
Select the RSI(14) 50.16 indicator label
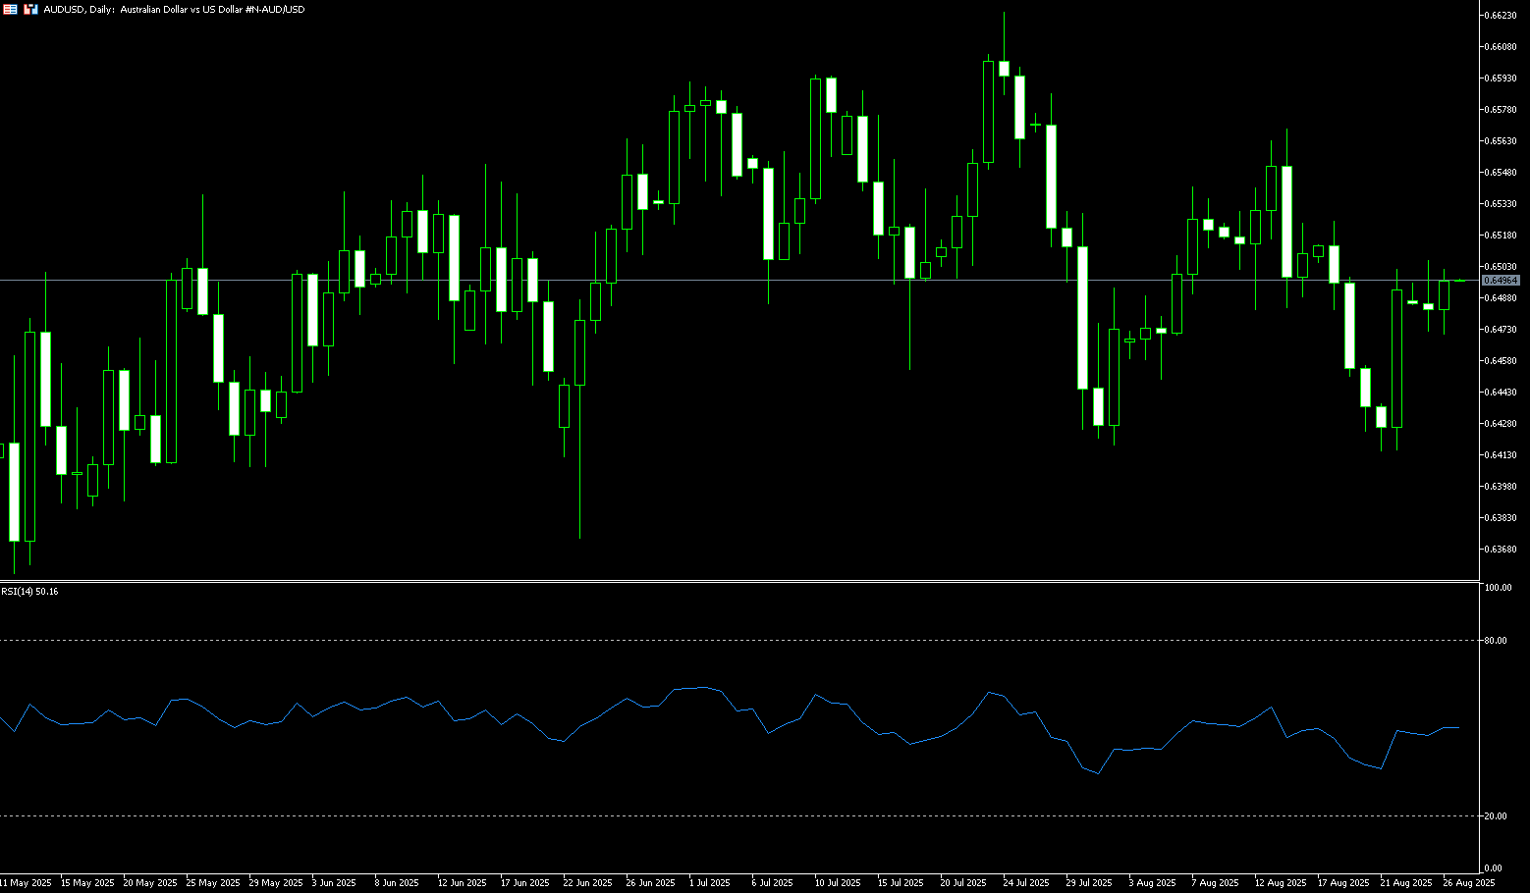(29, 592)
